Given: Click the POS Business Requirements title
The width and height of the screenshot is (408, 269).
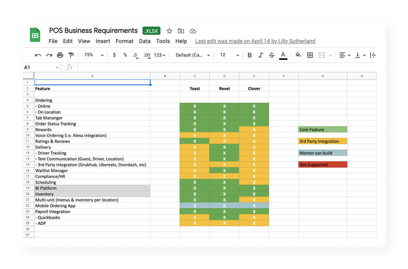Looking at the screenshot, I should pos(93,30).
